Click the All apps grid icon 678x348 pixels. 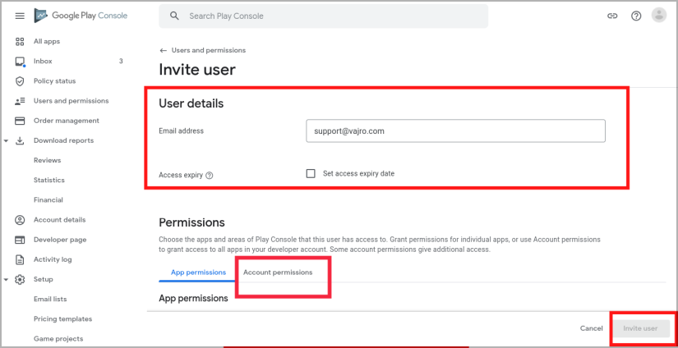point(20,42)
